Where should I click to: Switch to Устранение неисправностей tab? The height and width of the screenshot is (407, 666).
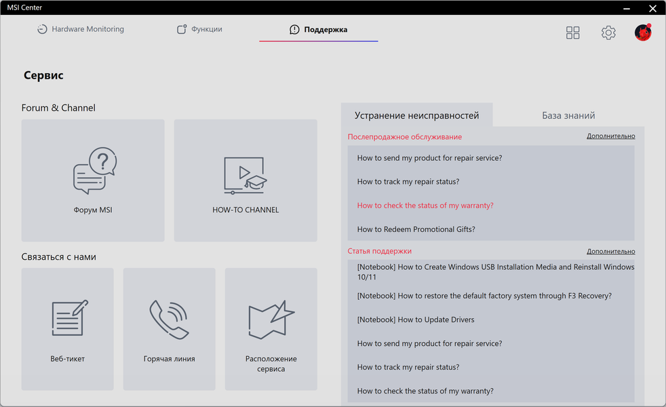(416, 115)
